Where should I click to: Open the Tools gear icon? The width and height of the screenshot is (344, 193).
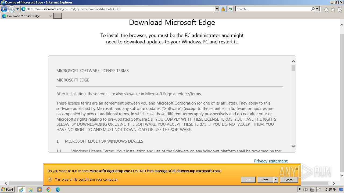tap(340, 9)
